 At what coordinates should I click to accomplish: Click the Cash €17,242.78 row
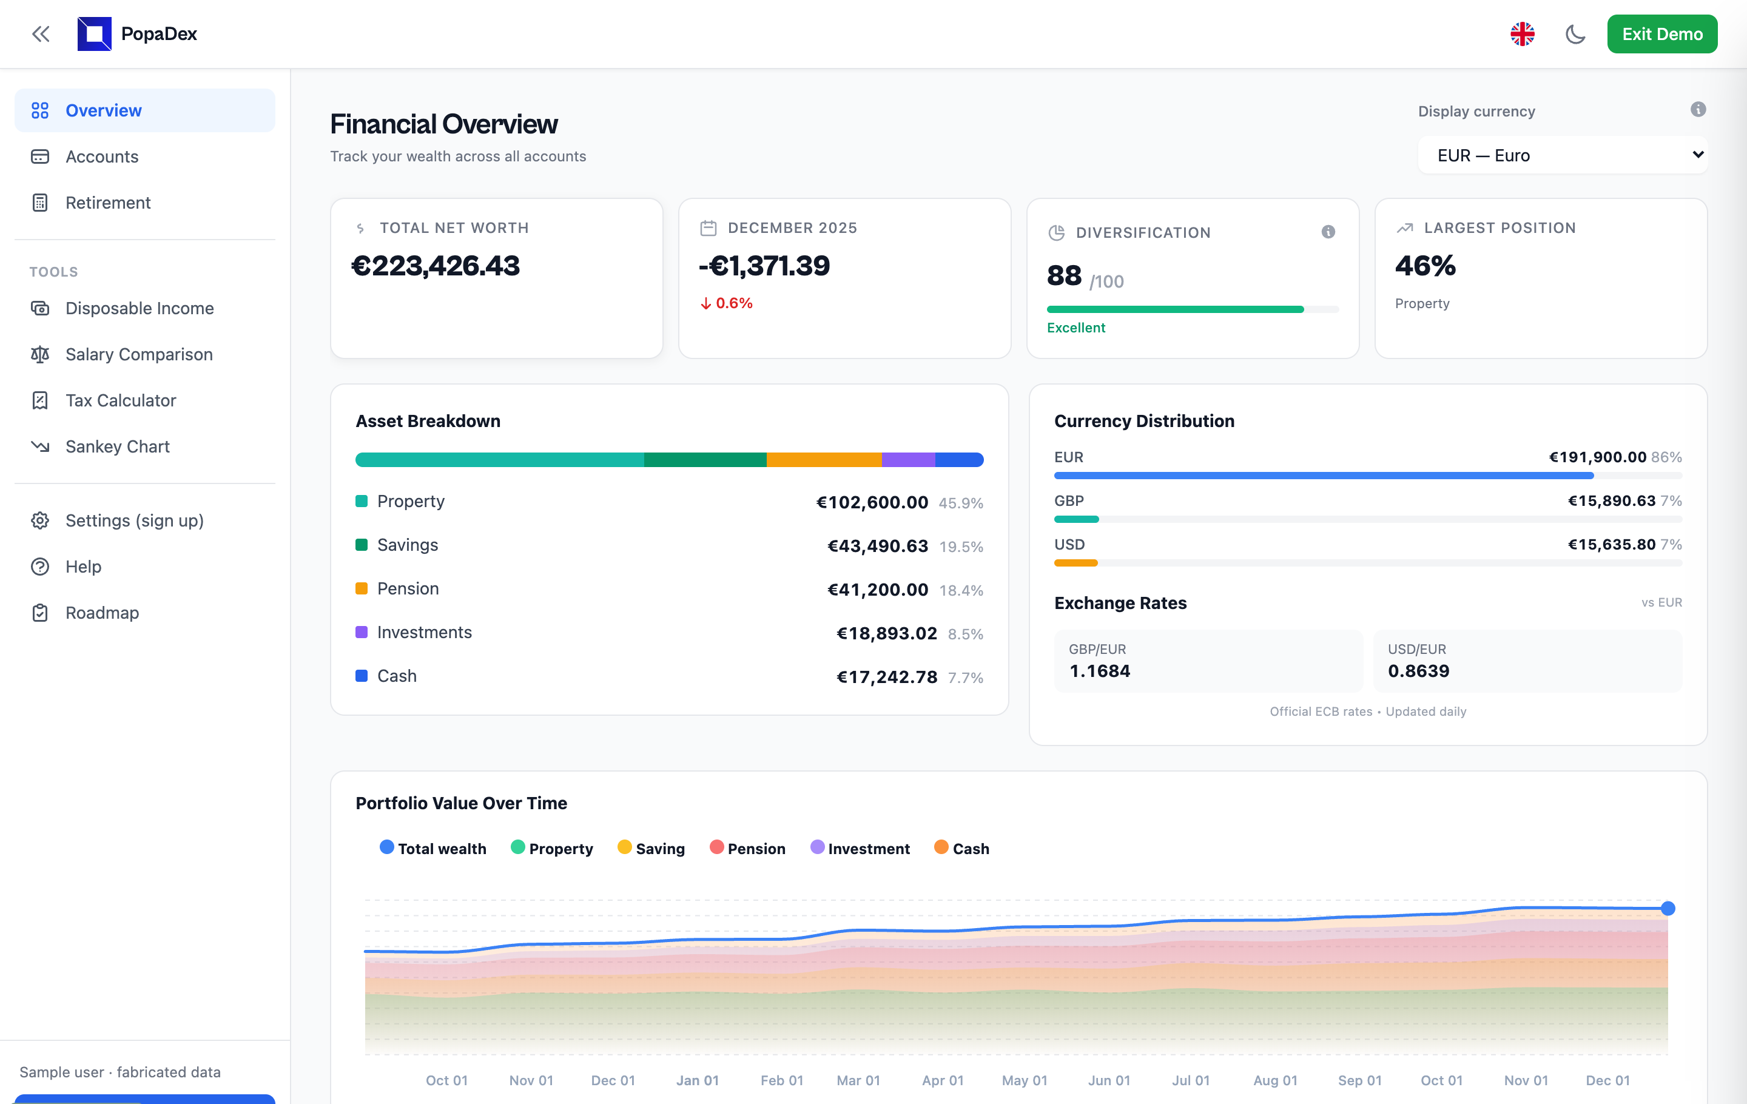pos(669,677)
